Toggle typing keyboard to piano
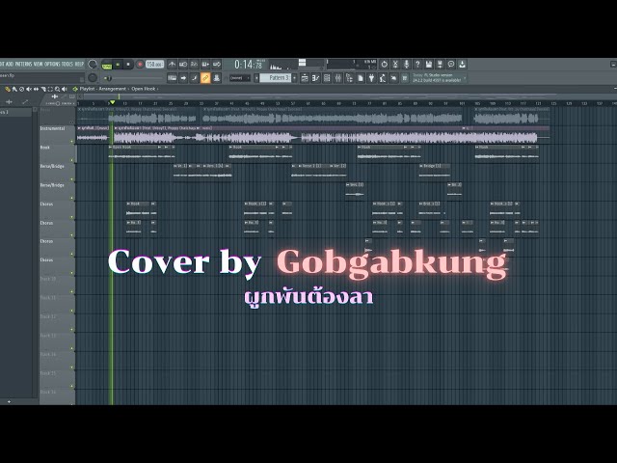This screenshot has height=463, width=617. pyautogui.click(x=172, y=78)
